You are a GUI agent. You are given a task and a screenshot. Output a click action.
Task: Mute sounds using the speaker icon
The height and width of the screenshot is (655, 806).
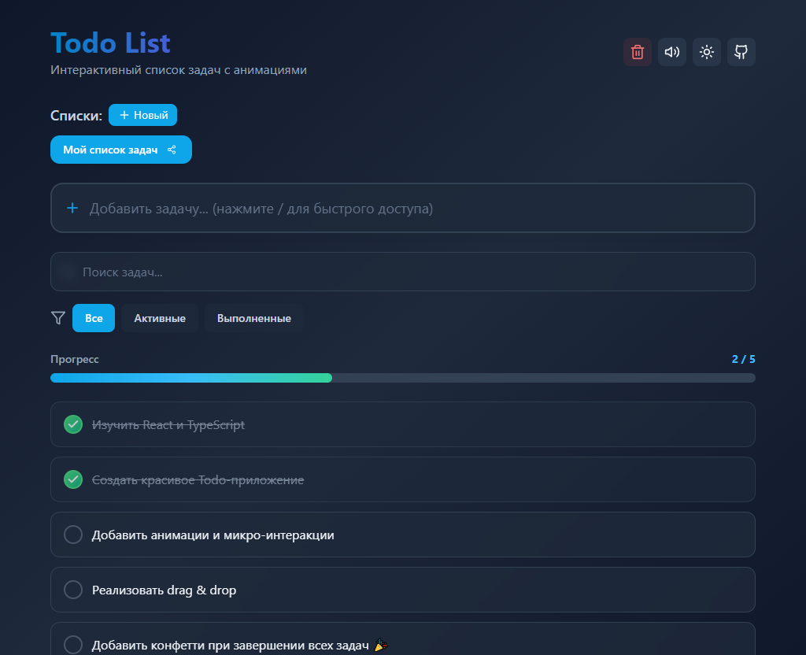tap(671, 51)
